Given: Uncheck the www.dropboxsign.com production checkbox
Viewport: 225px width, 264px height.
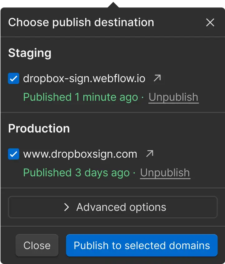Looking at the screenshot, I should pyautogui.click(x=13, y=154).
